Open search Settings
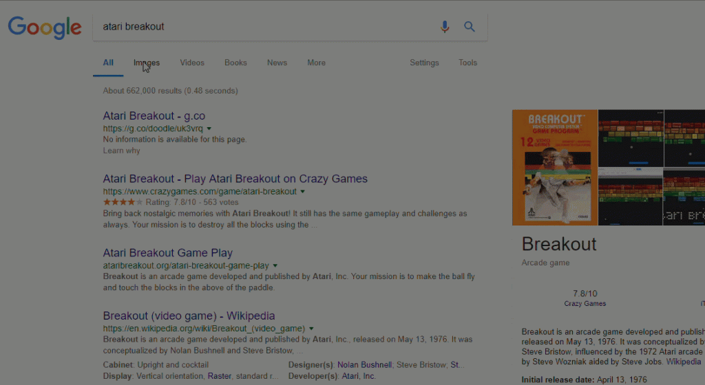 pos(424,63)
